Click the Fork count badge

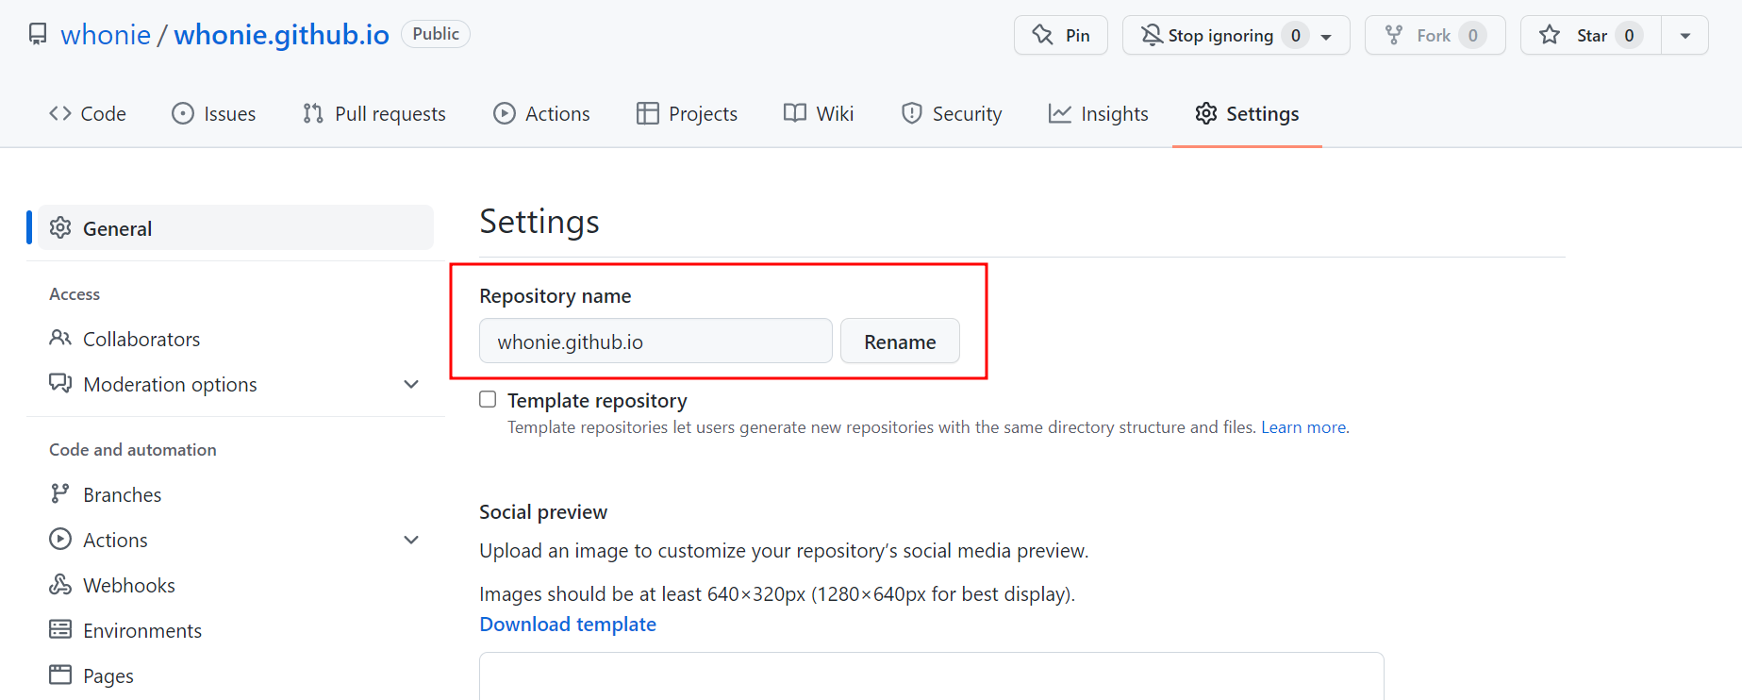pos(1472,35)
